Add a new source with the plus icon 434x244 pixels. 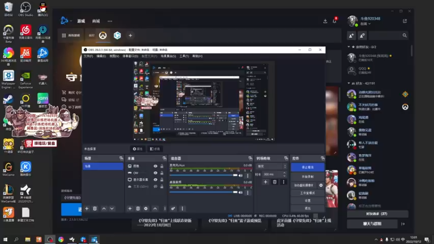click(130, 209)
